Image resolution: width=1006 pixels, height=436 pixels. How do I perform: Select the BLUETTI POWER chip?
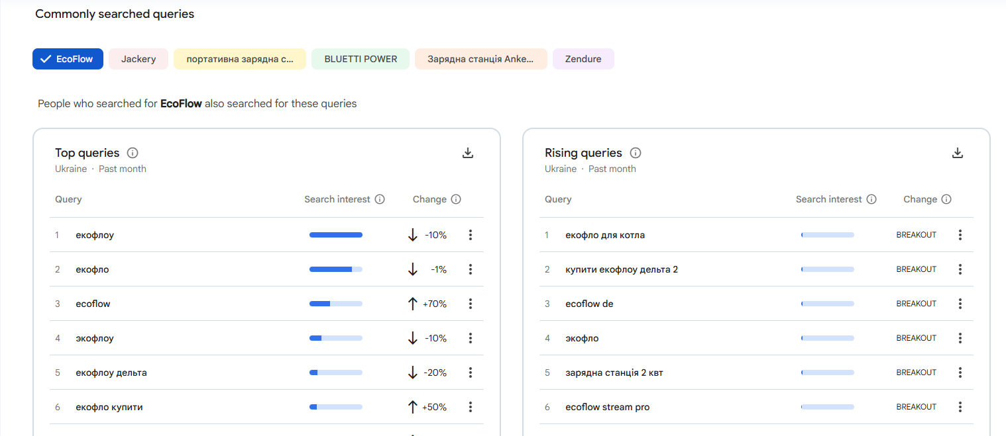361,59
